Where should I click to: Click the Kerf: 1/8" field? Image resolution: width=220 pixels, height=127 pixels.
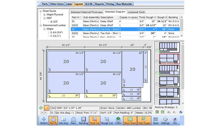click(x=106, y=113)
